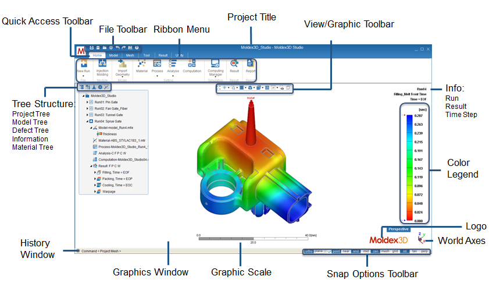Viewport: 489px width, 283px height.
Task: Click the Redo arrow in quick access toolbar
Action: click(123, 48)
